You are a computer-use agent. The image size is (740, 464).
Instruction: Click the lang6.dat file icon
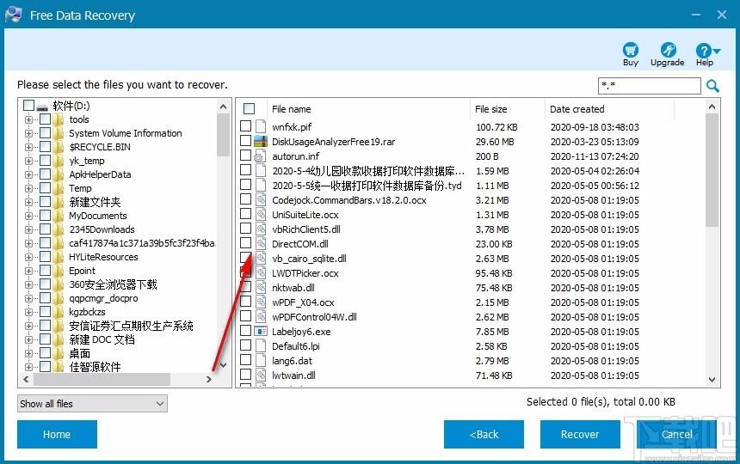click(261, 360)
